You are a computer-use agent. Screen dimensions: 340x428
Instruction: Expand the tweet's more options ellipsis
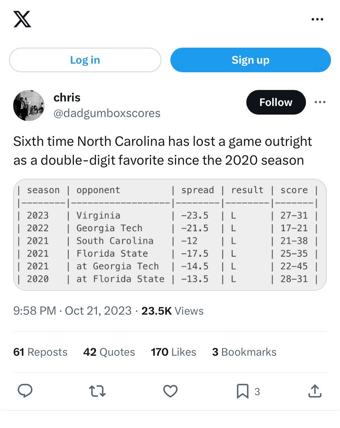click(x=319, y=102)
